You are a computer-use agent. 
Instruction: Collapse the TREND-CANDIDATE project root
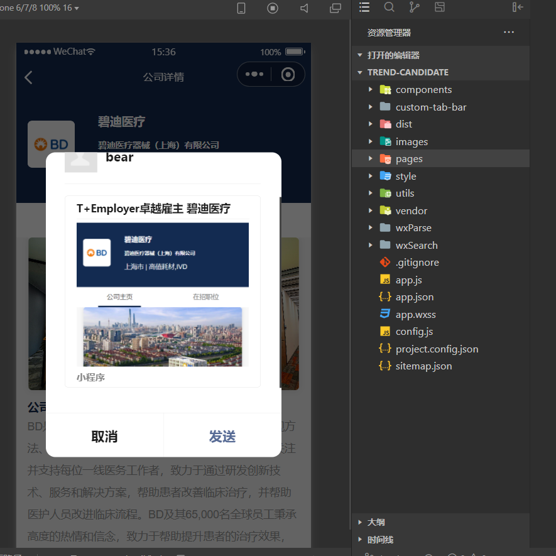point(441,72)
